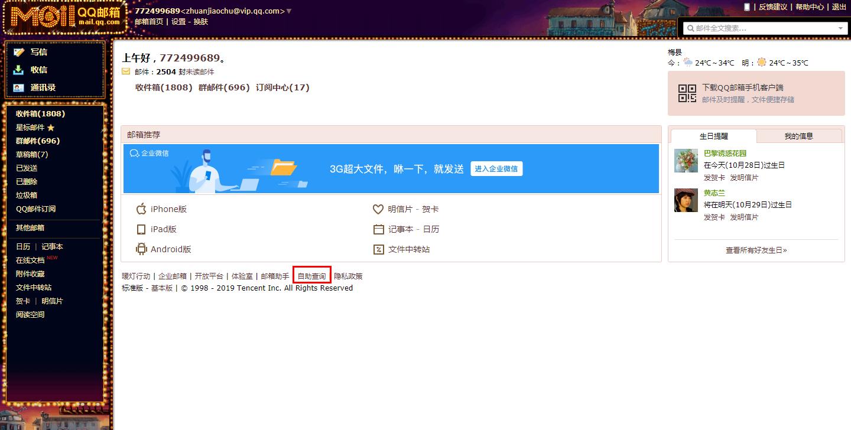Click the 企业微信 banner image
The width and height of the screenshot is (851, 430).
(x=391, y=169)
